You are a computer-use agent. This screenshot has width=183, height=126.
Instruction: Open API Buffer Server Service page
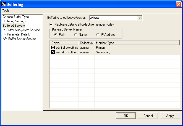pos(20,39)
